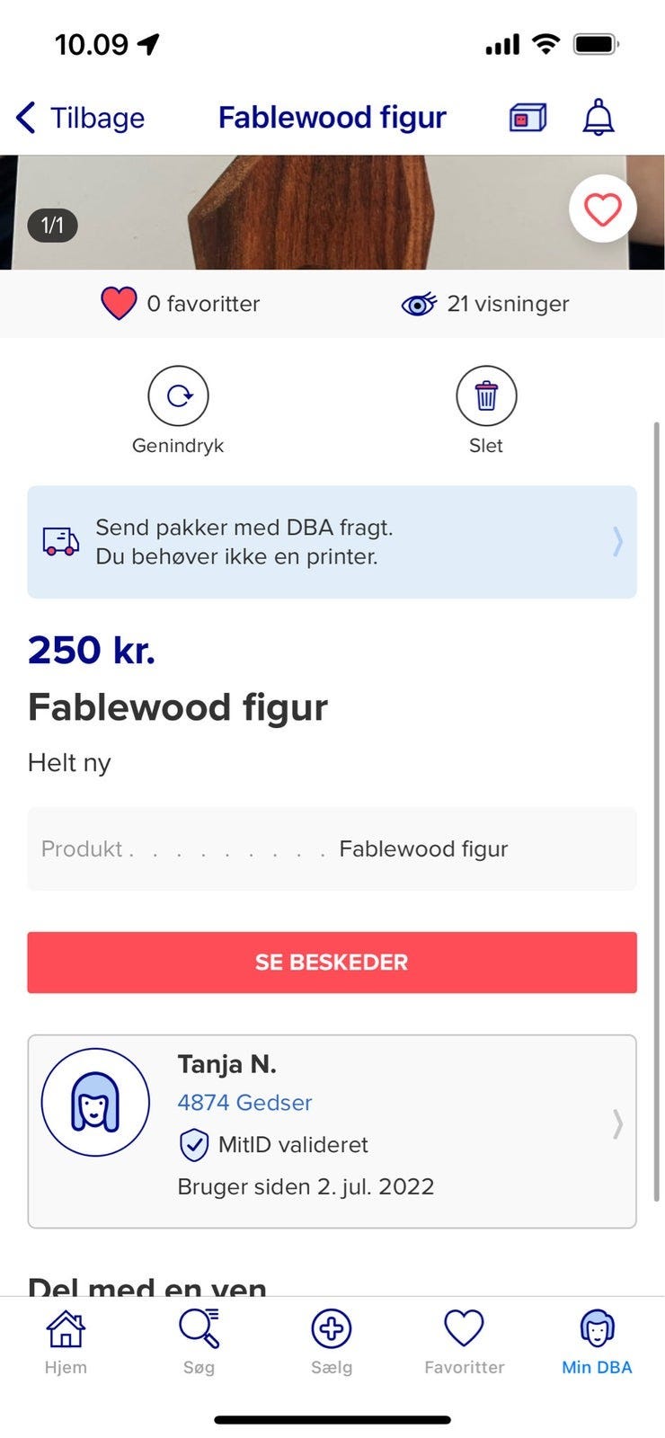Open the Favoritter tab

click(x=465, y=1342)
